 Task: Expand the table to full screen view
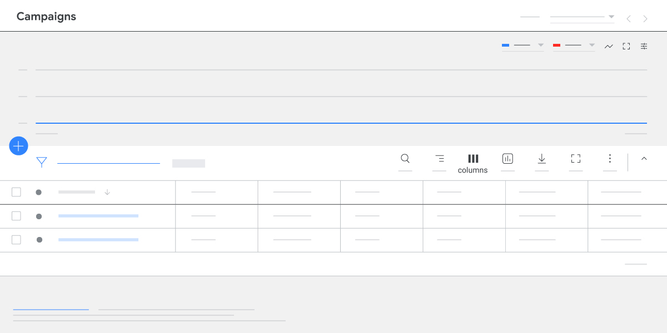pos(576,158)
